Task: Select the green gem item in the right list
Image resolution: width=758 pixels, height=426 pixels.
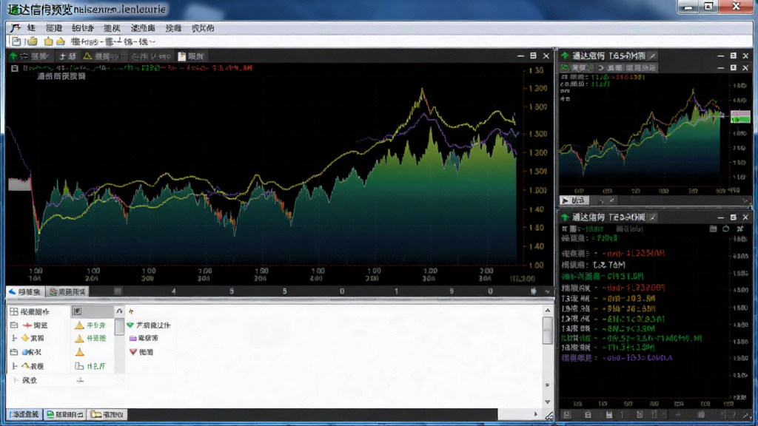Action: pos(149,325)
